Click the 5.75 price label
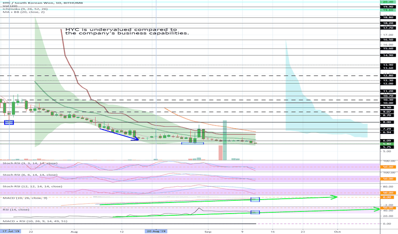This screenshot has width=398, height=234. (388, 147)
